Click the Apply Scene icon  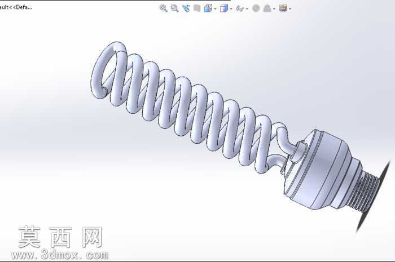coord(267,8)
